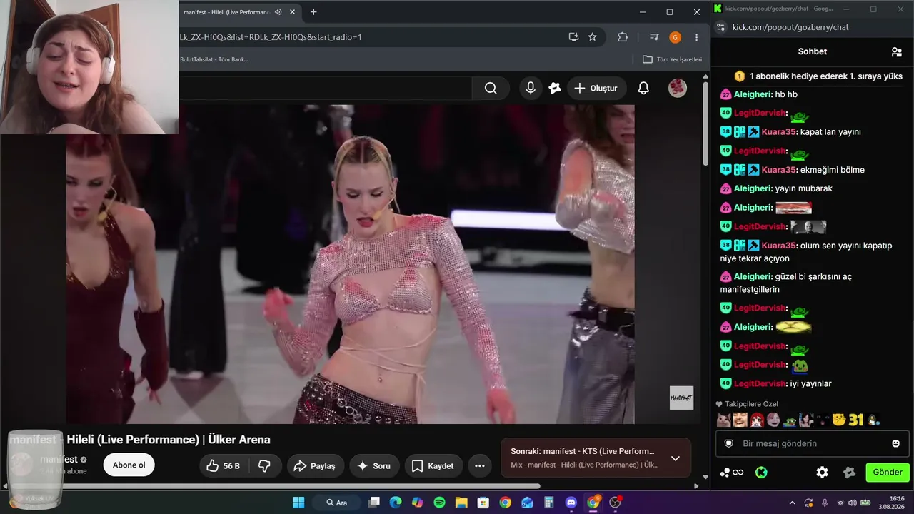Open LegitDervish's profile in the 'iyi yayınlar' message
This screenshot has height=514, width=914.
760,383
